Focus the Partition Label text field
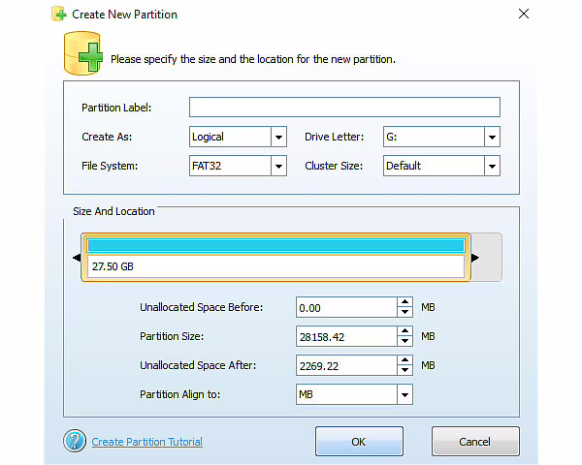Screen dimensions: 582x465 344,108
